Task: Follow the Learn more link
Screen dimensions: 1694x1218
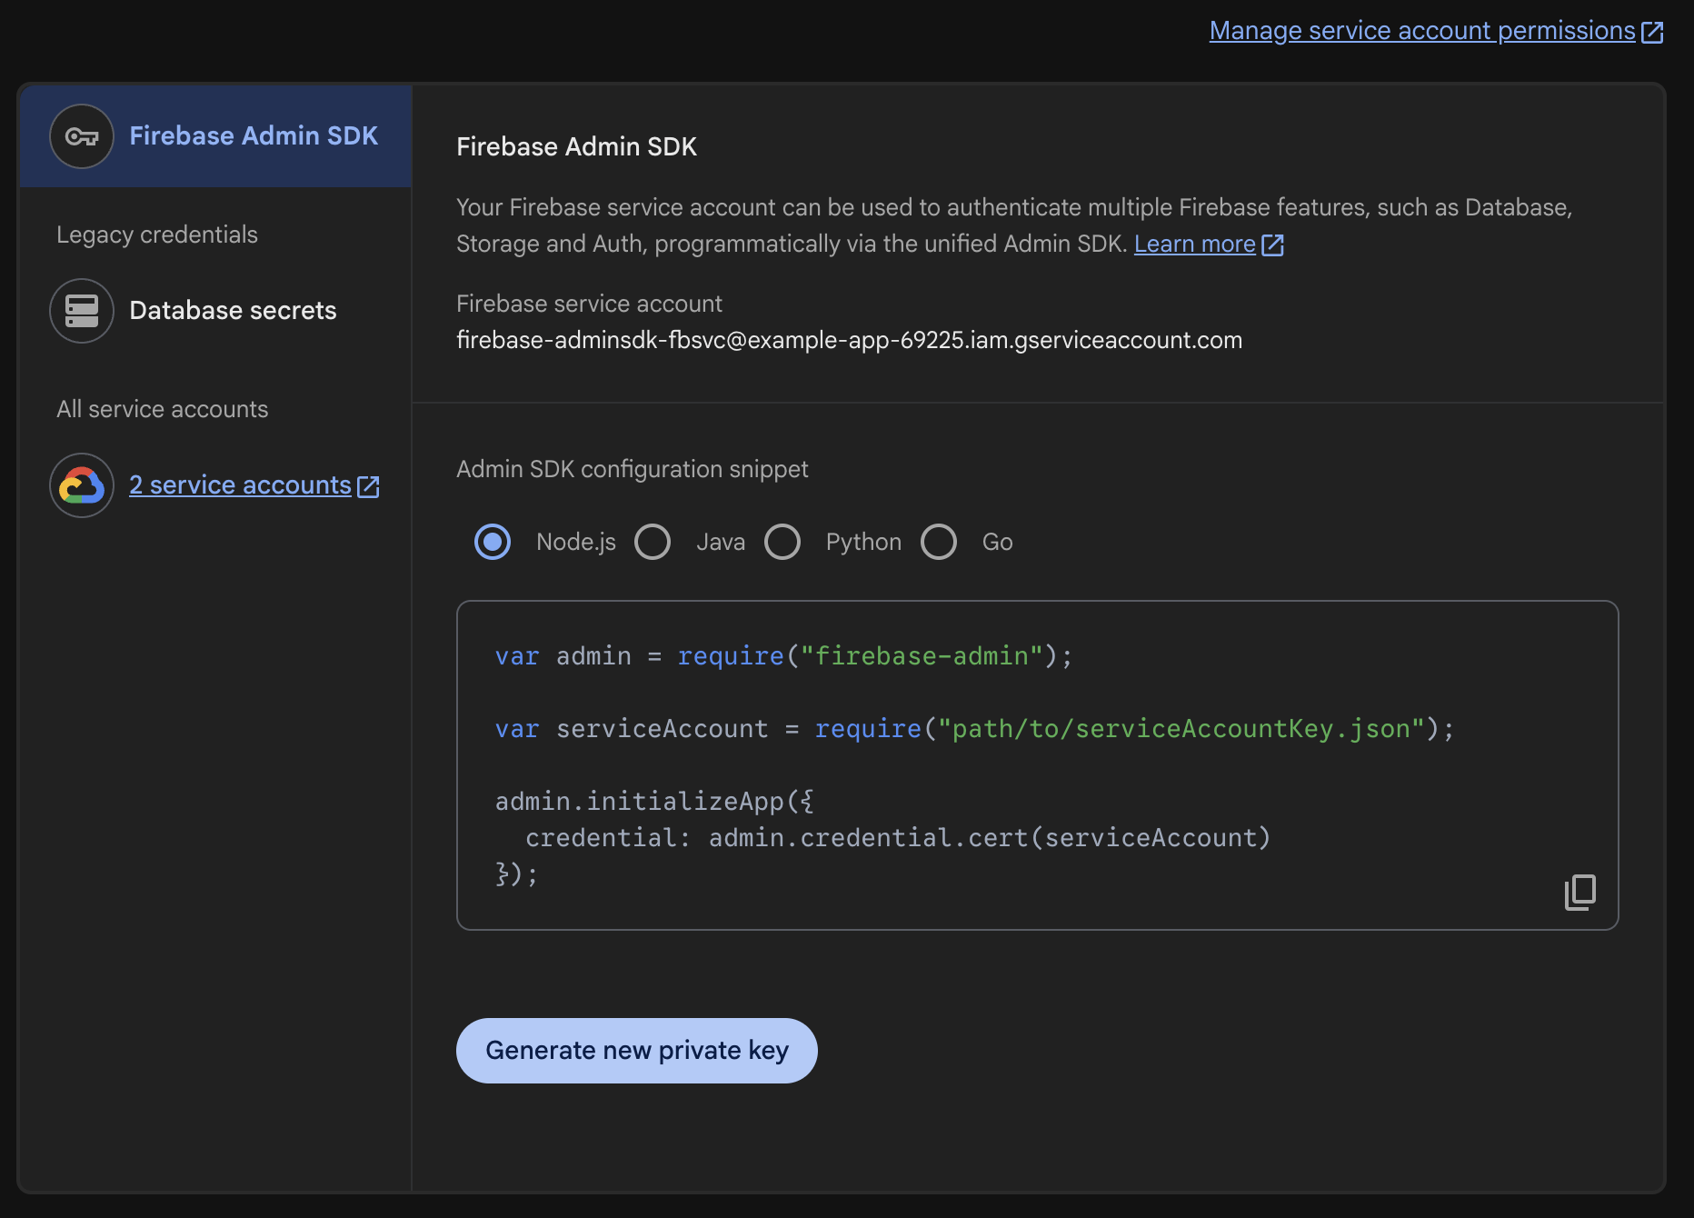Action: 1194,244
